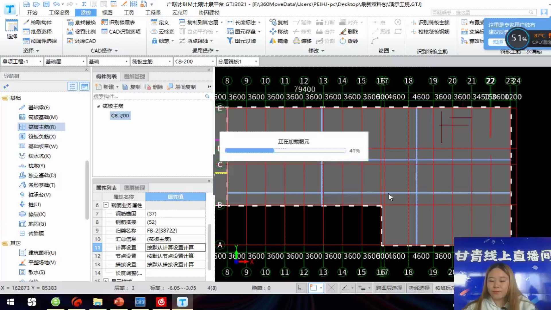Click the large 选择 select tool
Viewport: 551px width, 310px height.
coord(12,29)
